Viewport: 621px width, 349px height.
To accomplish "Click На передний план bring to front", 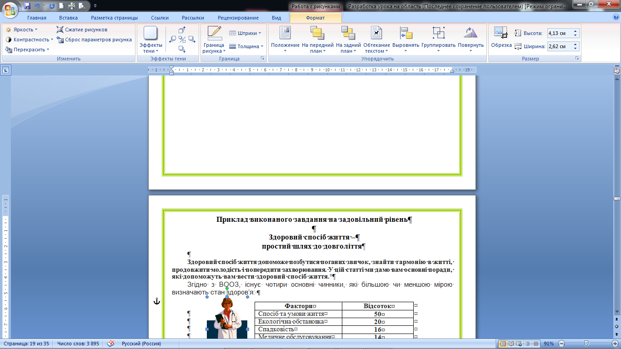I will [318, 40].
